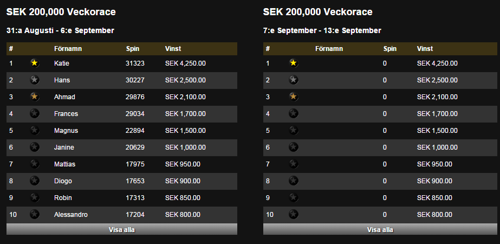Screen dimensions: 500x244
Task: Click the Spin column header in left table
Action: [x=133, y=49]
